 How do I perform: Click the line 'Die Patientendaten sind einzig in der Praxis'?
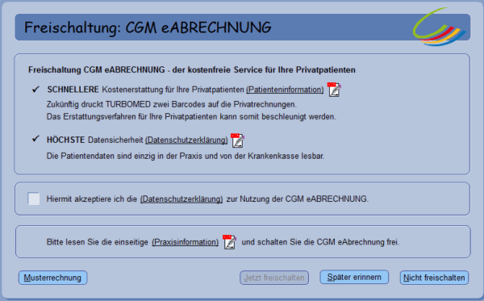186,156
